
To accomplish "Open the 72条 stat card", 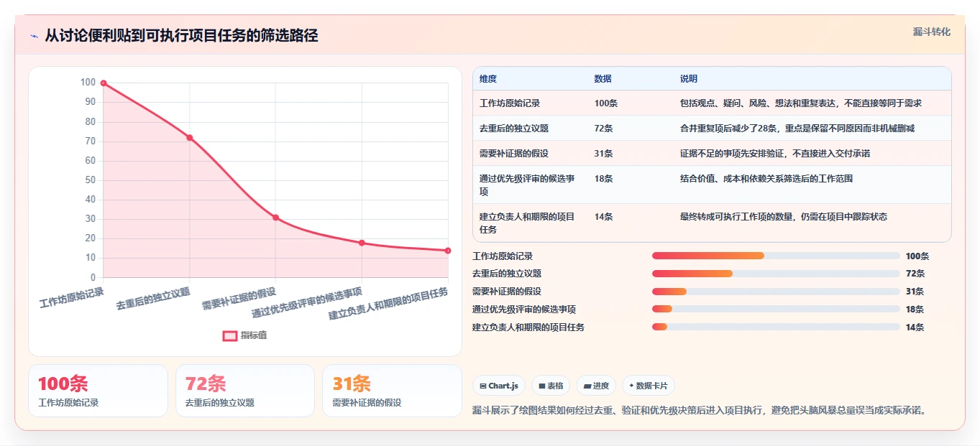I will (245, 391).
